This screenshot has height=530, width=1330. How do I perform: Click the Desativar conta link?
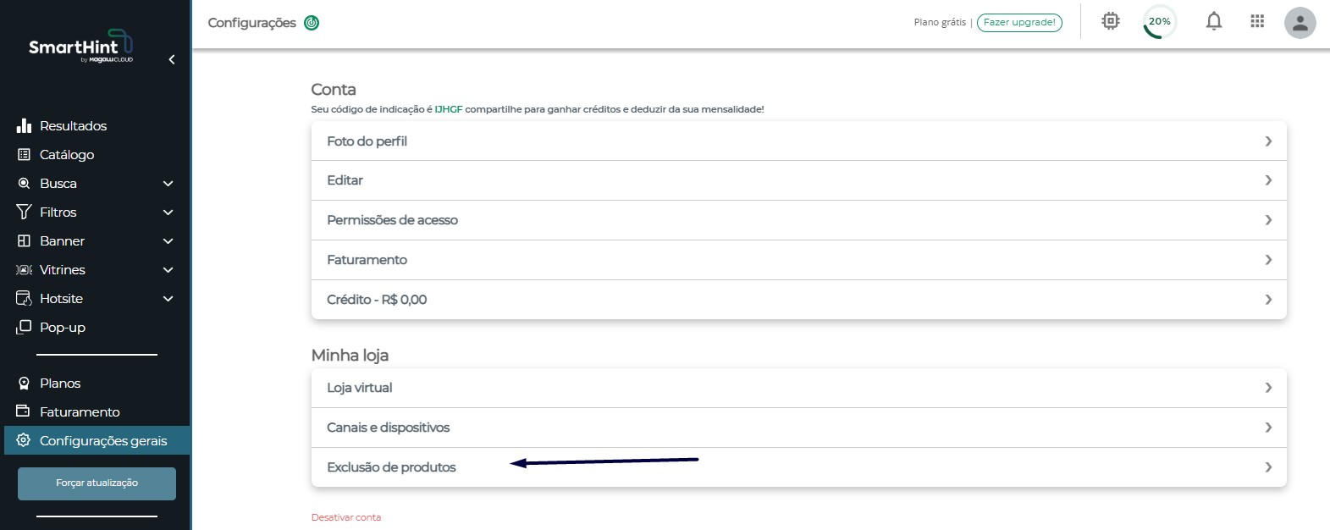tap(346, 517)
